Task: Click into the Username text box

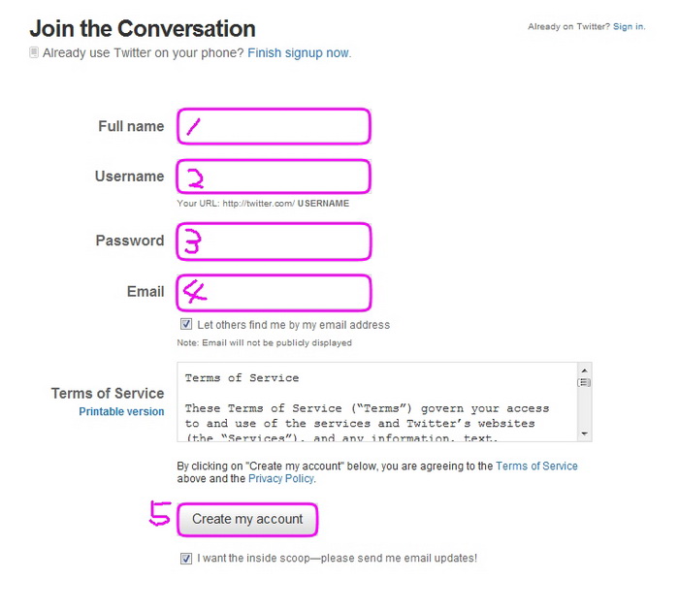Action: click(x=274, y=177)
